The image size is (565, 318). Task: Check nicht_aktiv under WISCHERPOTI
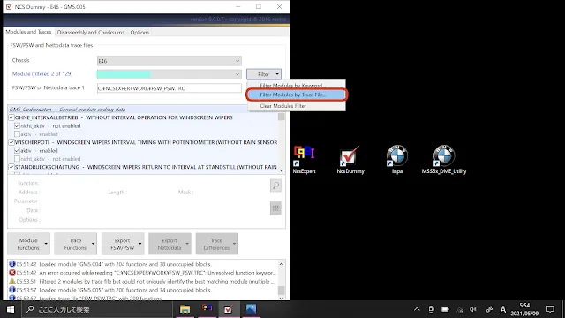17,159
